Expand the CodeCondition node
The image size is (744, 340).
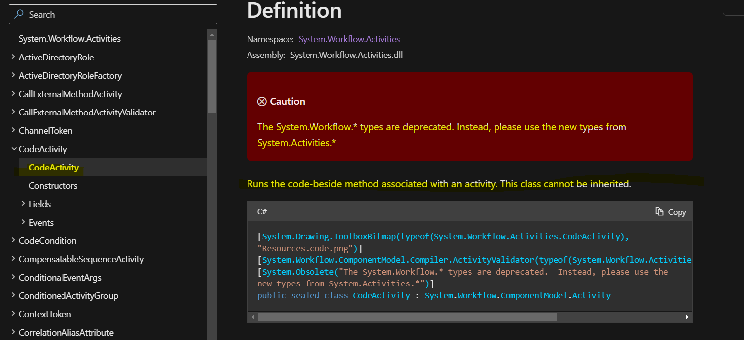[13, 241]
